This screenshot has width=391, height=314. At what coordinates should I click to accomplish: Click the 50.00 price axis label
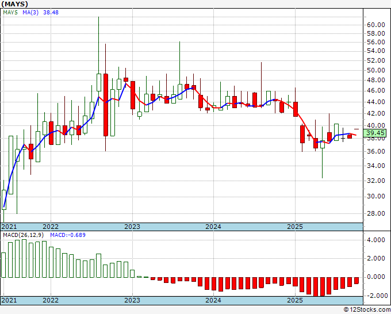(375, 70)
